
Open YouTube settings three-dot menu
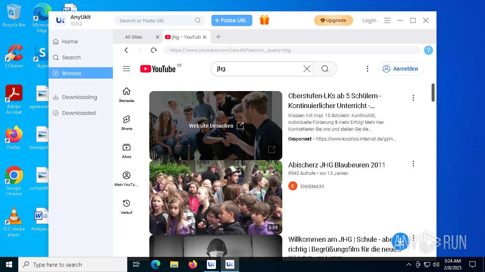click(x=367, y=69)
